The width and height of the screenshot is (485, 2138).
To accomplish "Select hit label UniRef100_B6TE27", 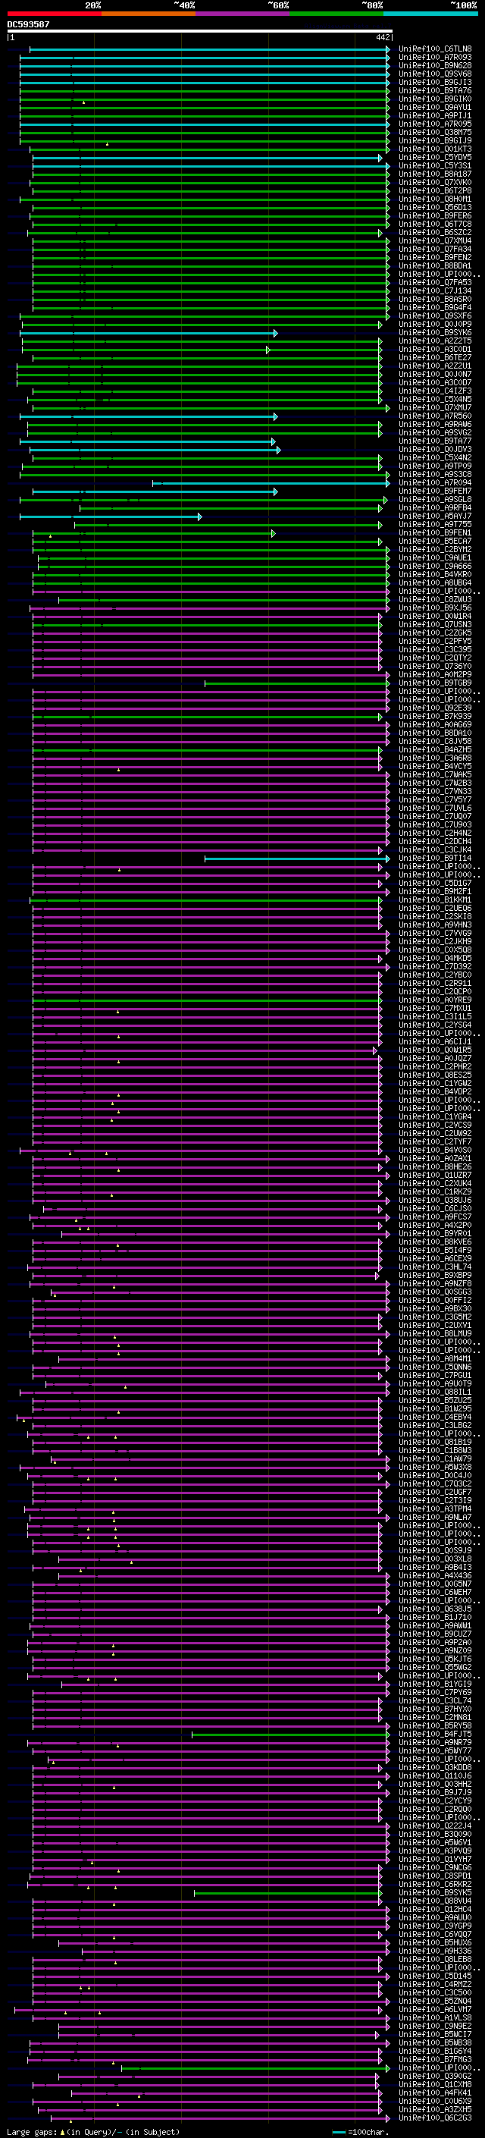I will (x=435, y=358).
